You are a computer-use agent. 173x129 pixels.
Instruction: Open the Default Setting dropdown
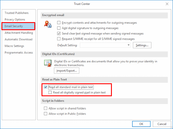105,45
